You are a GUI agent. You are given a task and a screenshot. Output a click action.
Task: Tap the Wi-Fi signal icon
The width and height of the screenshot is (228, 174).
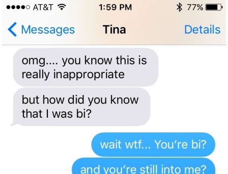62,7
